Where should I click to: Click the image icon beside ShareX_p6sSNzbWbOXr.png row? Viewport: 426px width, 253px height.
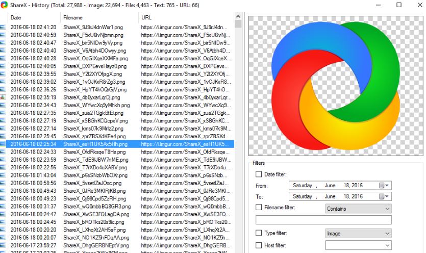(3, 175)
